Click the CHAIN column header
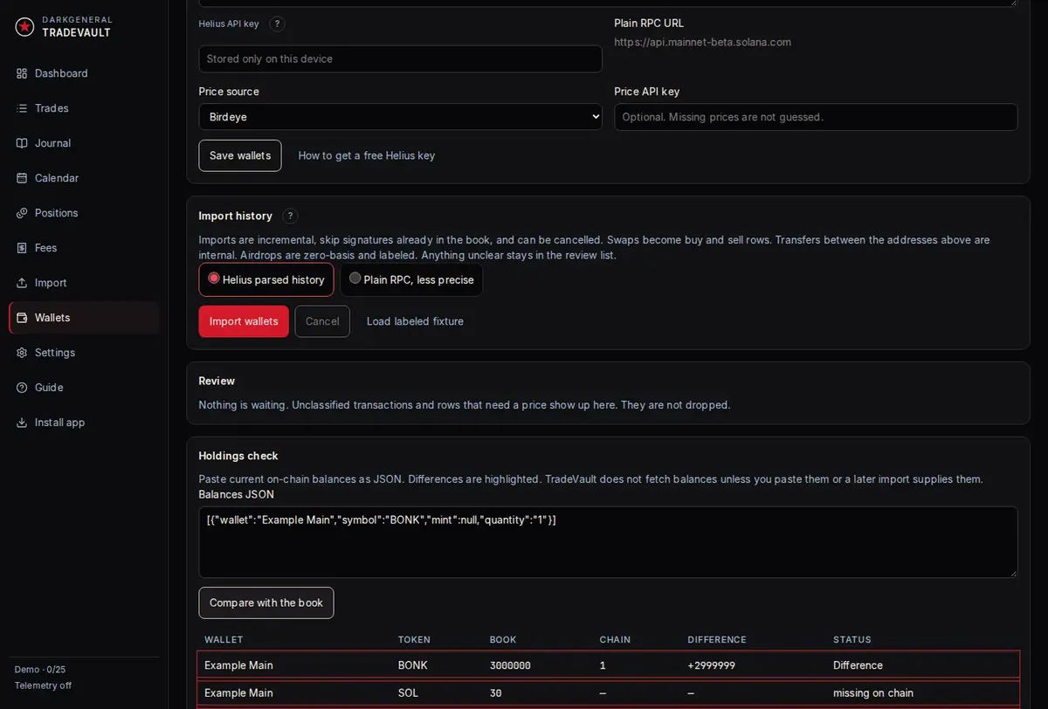This screenshot has height=709, width=1048. coord(615,640)
